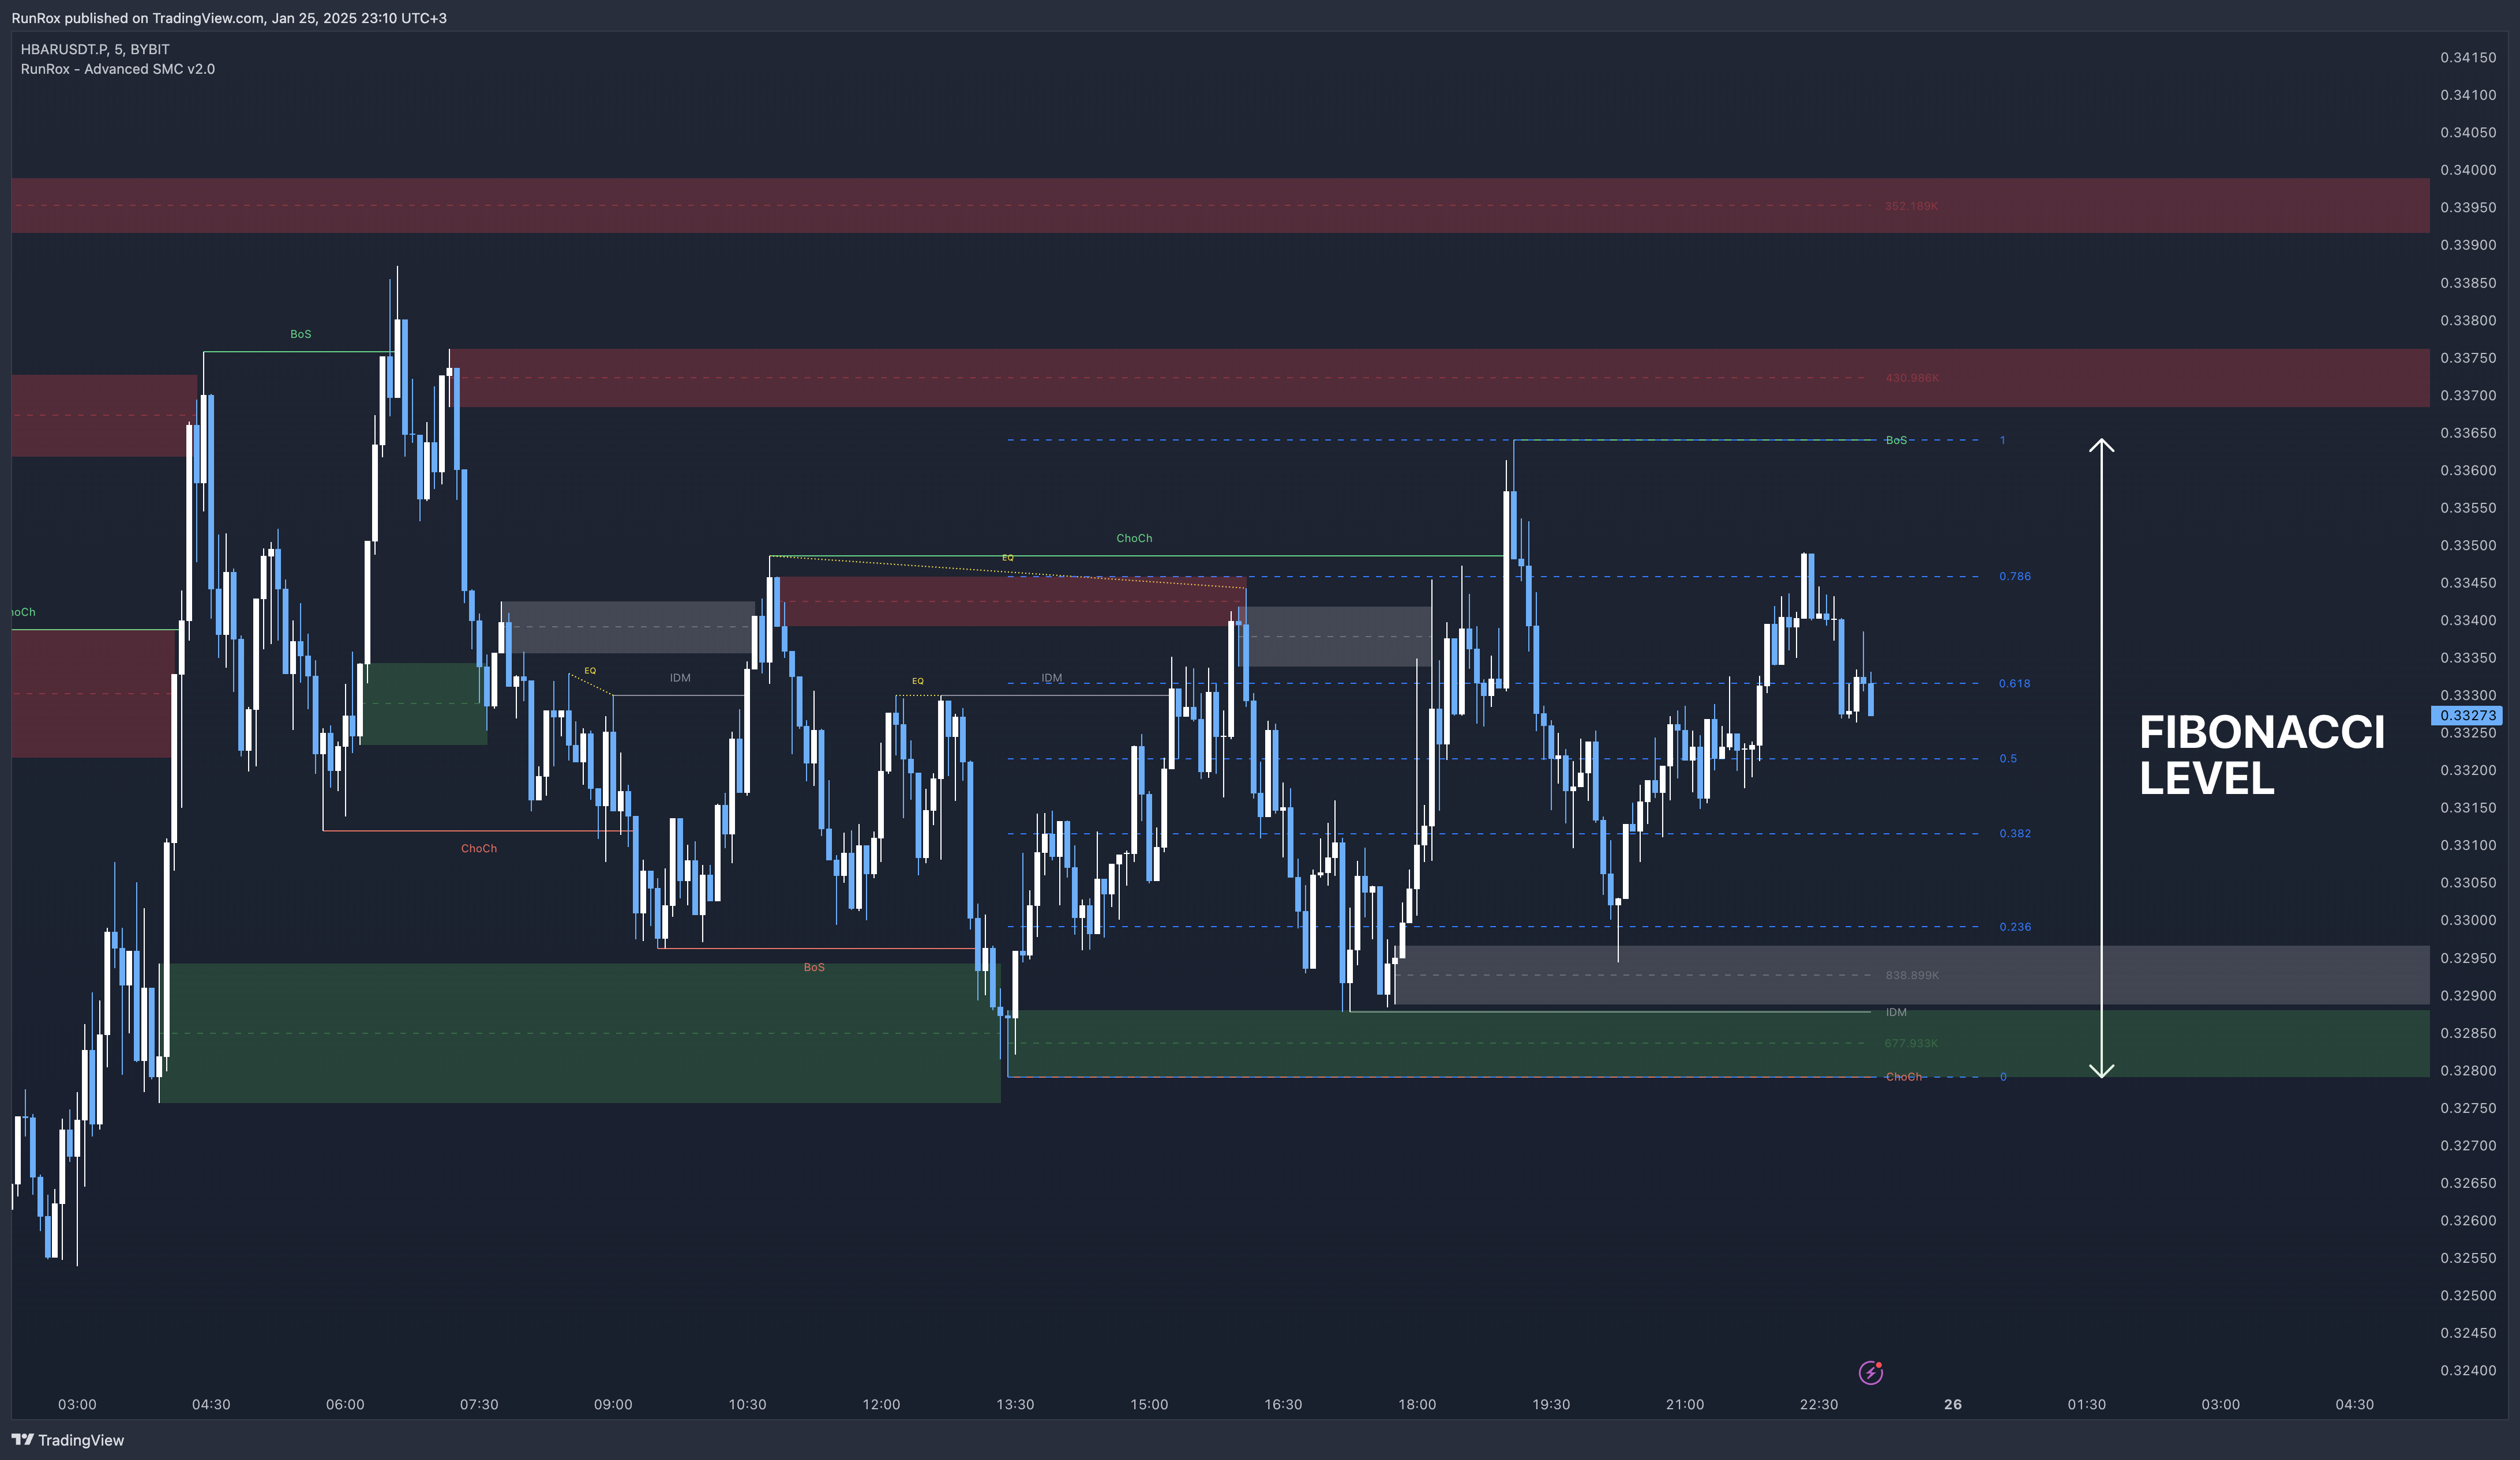Click the TradingView logo at bottom left
Image resolution: width=2520 pixels, height=1460 pixels.
68,1440
